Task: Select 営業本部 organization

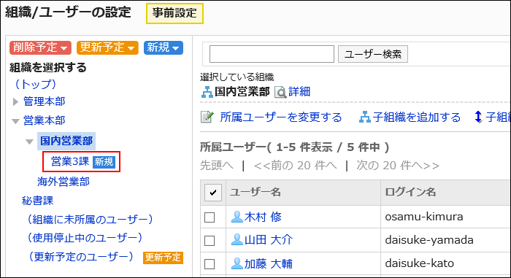Action: (45, 120)
